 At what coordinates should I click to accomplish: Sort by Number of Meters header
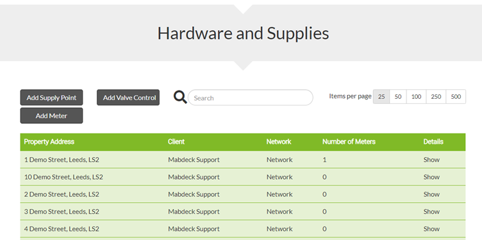point(349,142)
